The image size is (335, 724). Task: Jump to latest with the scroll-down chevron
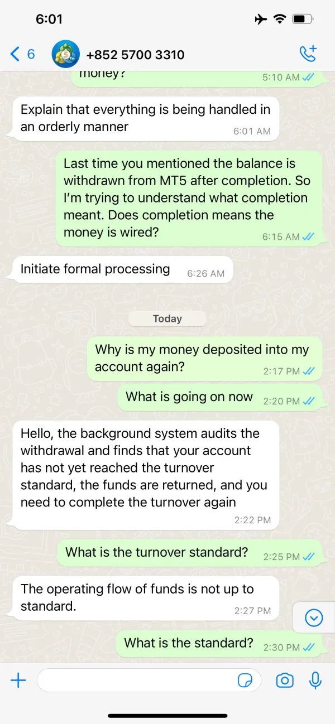[x=314, y=617]
